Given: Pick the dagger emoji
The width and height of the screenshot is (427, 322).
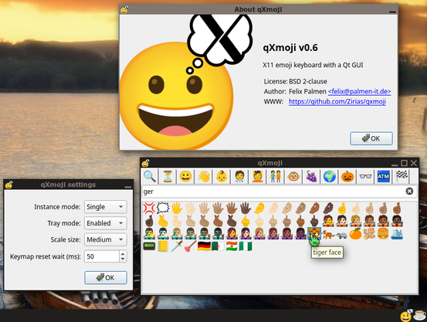Looking at the screenshot, I should point(177,246).
